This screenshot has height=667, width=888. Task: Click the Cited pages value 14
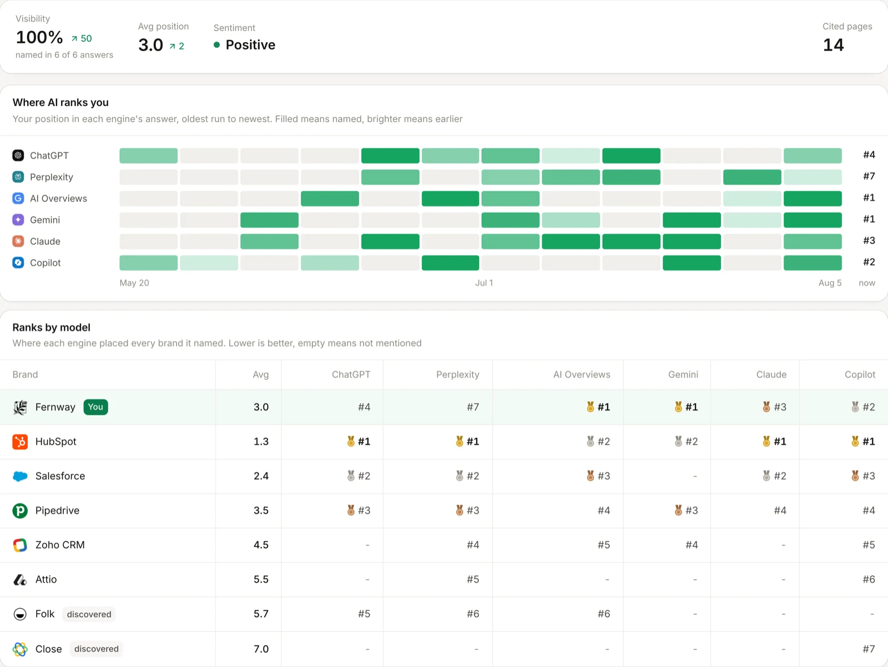point(833,45)
